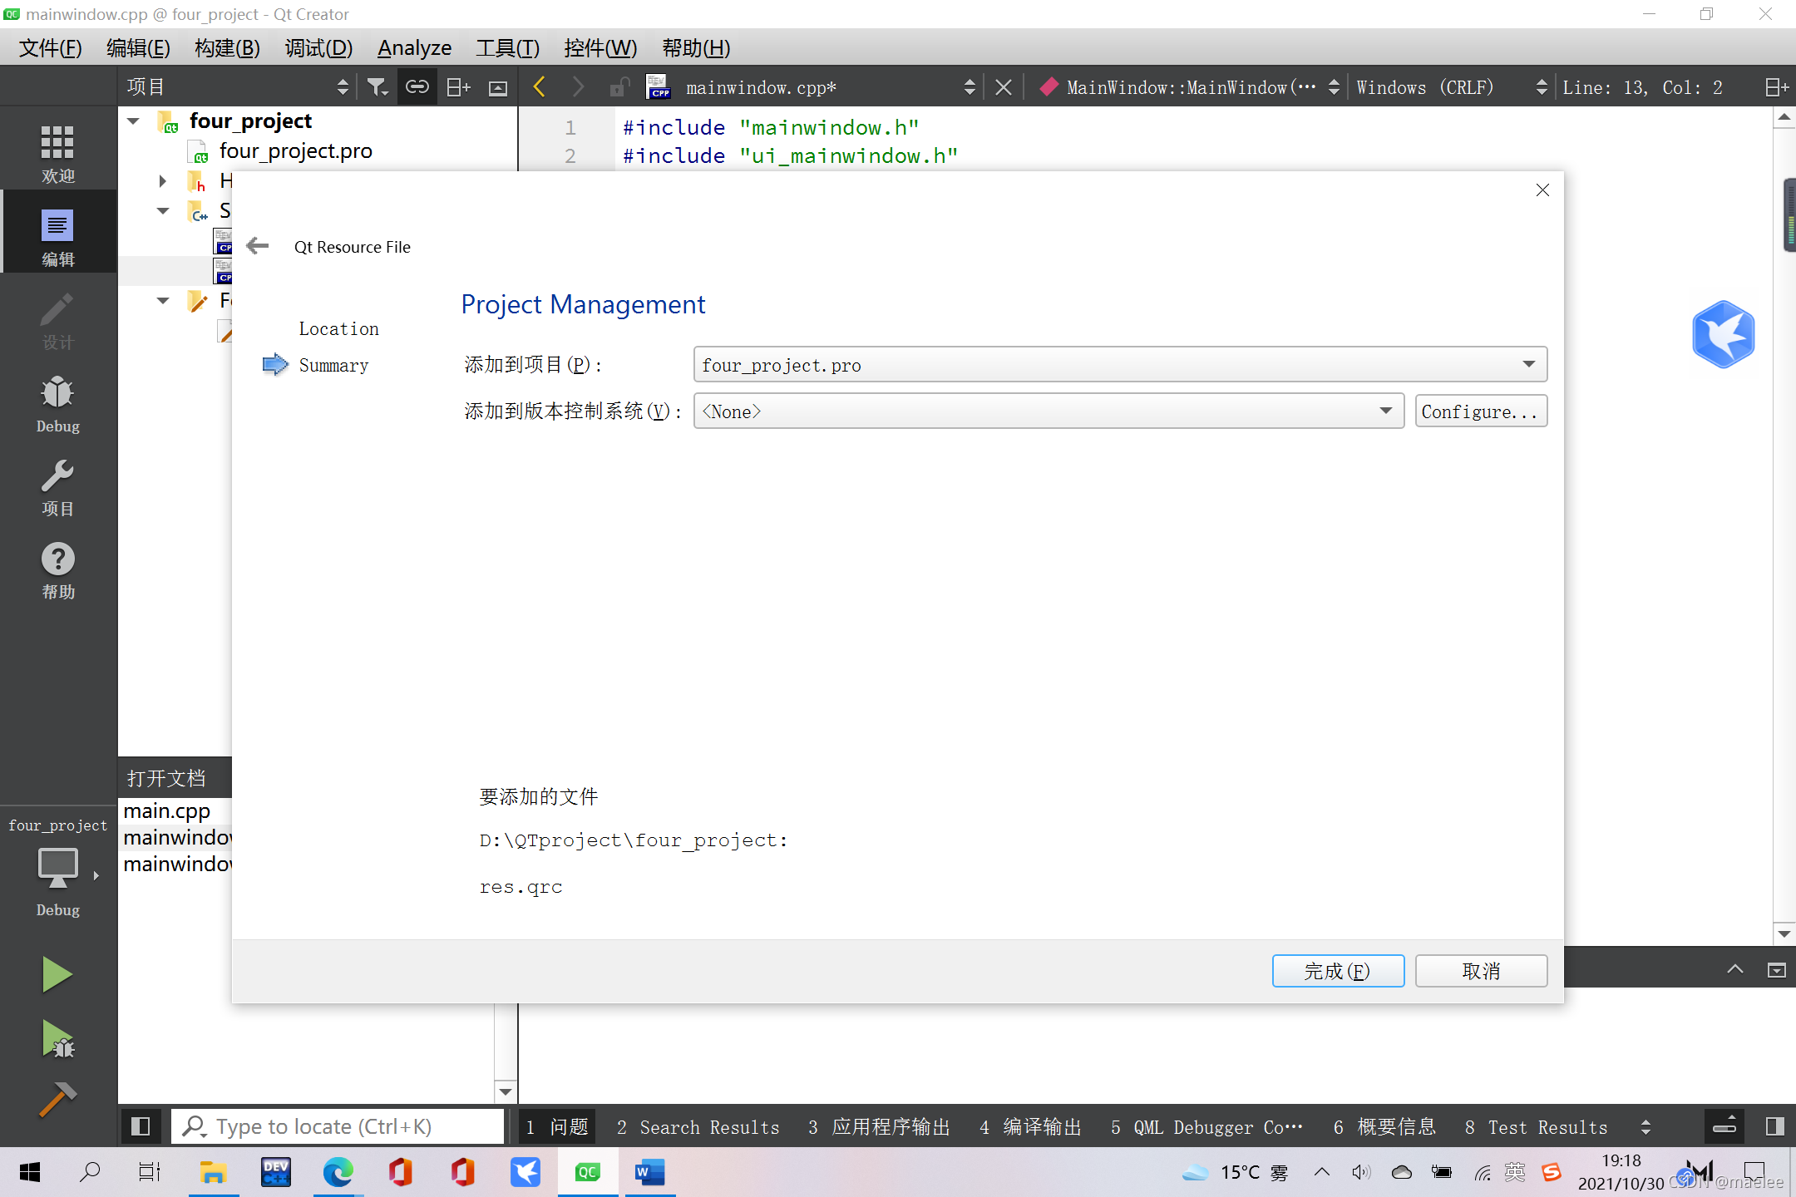
Task: Select main.cpp in open documents
Action: tap(167, 810)
